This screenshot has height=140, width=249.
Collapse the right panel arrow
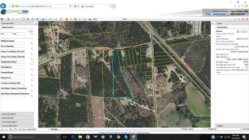tap(213, 23)
